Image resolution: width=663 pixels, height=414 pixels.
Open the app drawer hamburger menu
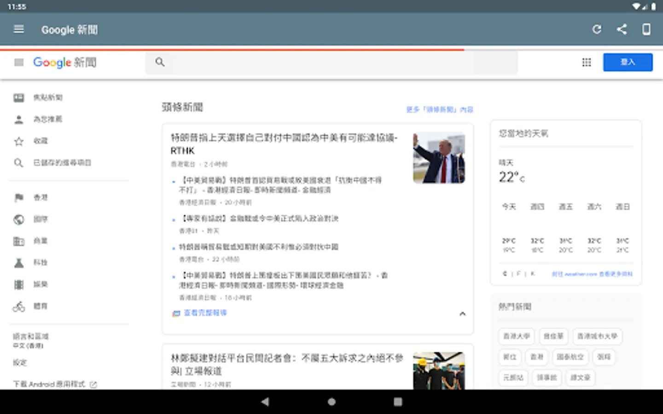19,29
